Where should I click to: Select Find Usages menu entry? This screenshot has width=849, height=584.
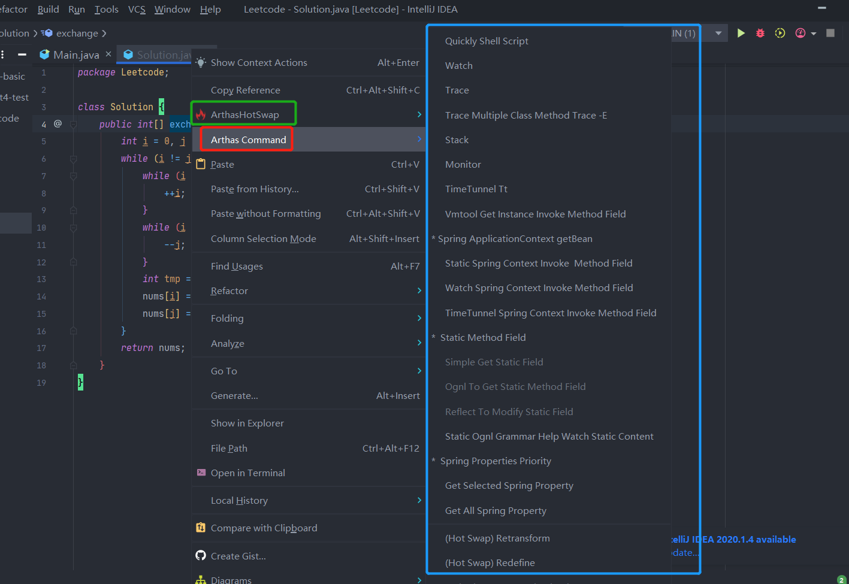pos(309,266)
